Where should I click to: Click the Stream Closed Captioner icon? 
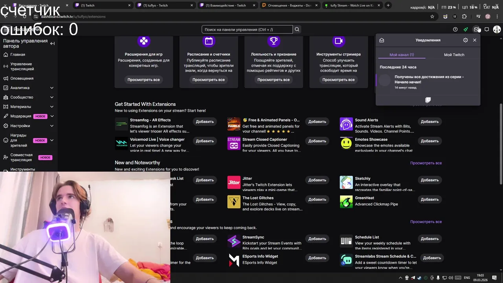tap(234, 143)
